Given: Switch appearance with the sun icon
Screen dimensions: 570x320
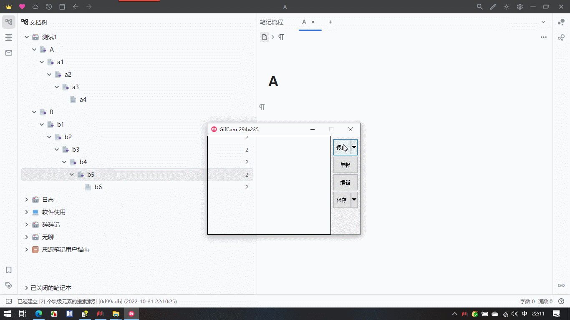Looking at the screenshot, I should pos(507,7).
